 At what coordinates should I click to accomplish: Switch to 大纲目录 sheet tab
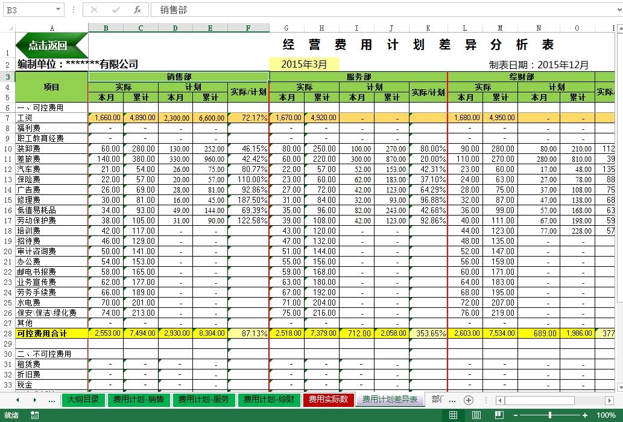pos(83,400)
